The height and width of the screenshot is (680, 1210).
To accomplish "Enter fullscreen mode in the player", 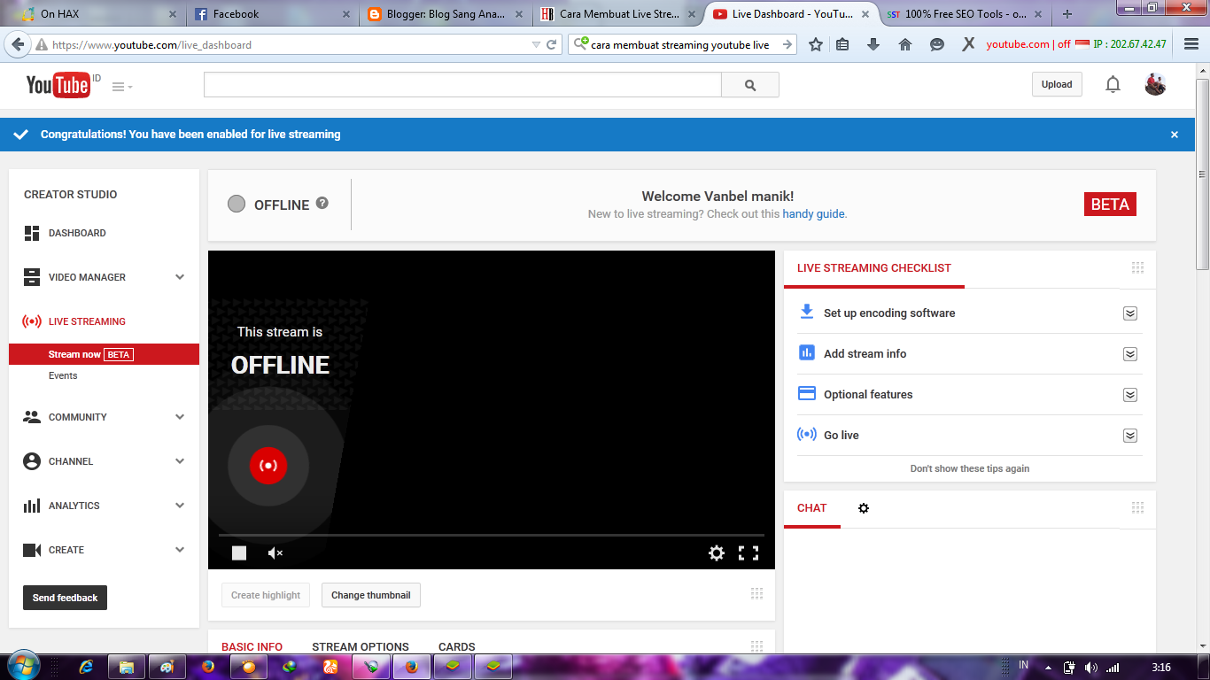I will pyautogui.click(x=748, y=553).
